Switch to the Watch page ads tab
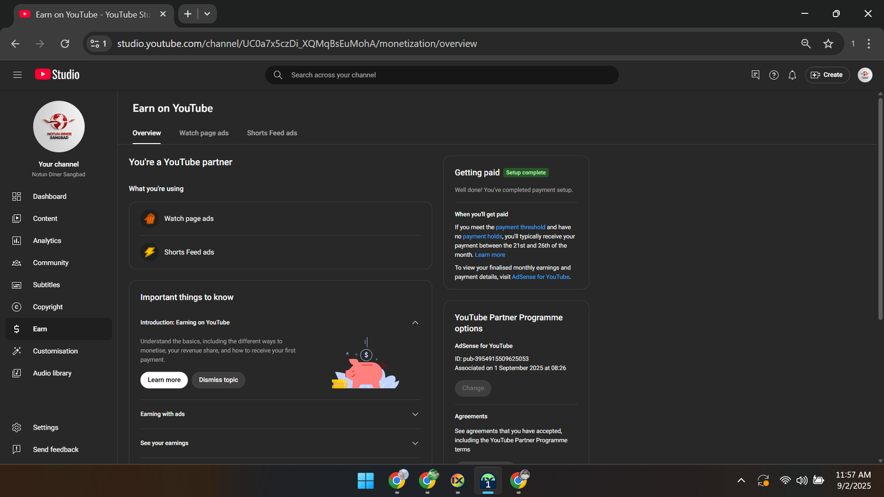 [x=204, y=133]
